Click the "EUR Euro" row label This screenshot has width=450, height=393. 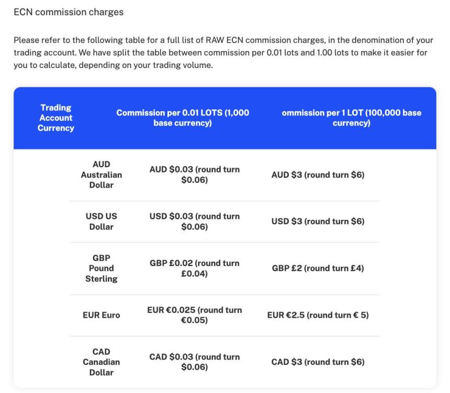coord(102,315)
